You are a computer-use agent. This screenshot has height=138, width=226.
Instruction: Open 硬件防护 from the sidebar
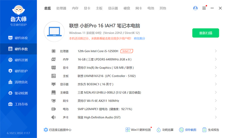(18, 71)
